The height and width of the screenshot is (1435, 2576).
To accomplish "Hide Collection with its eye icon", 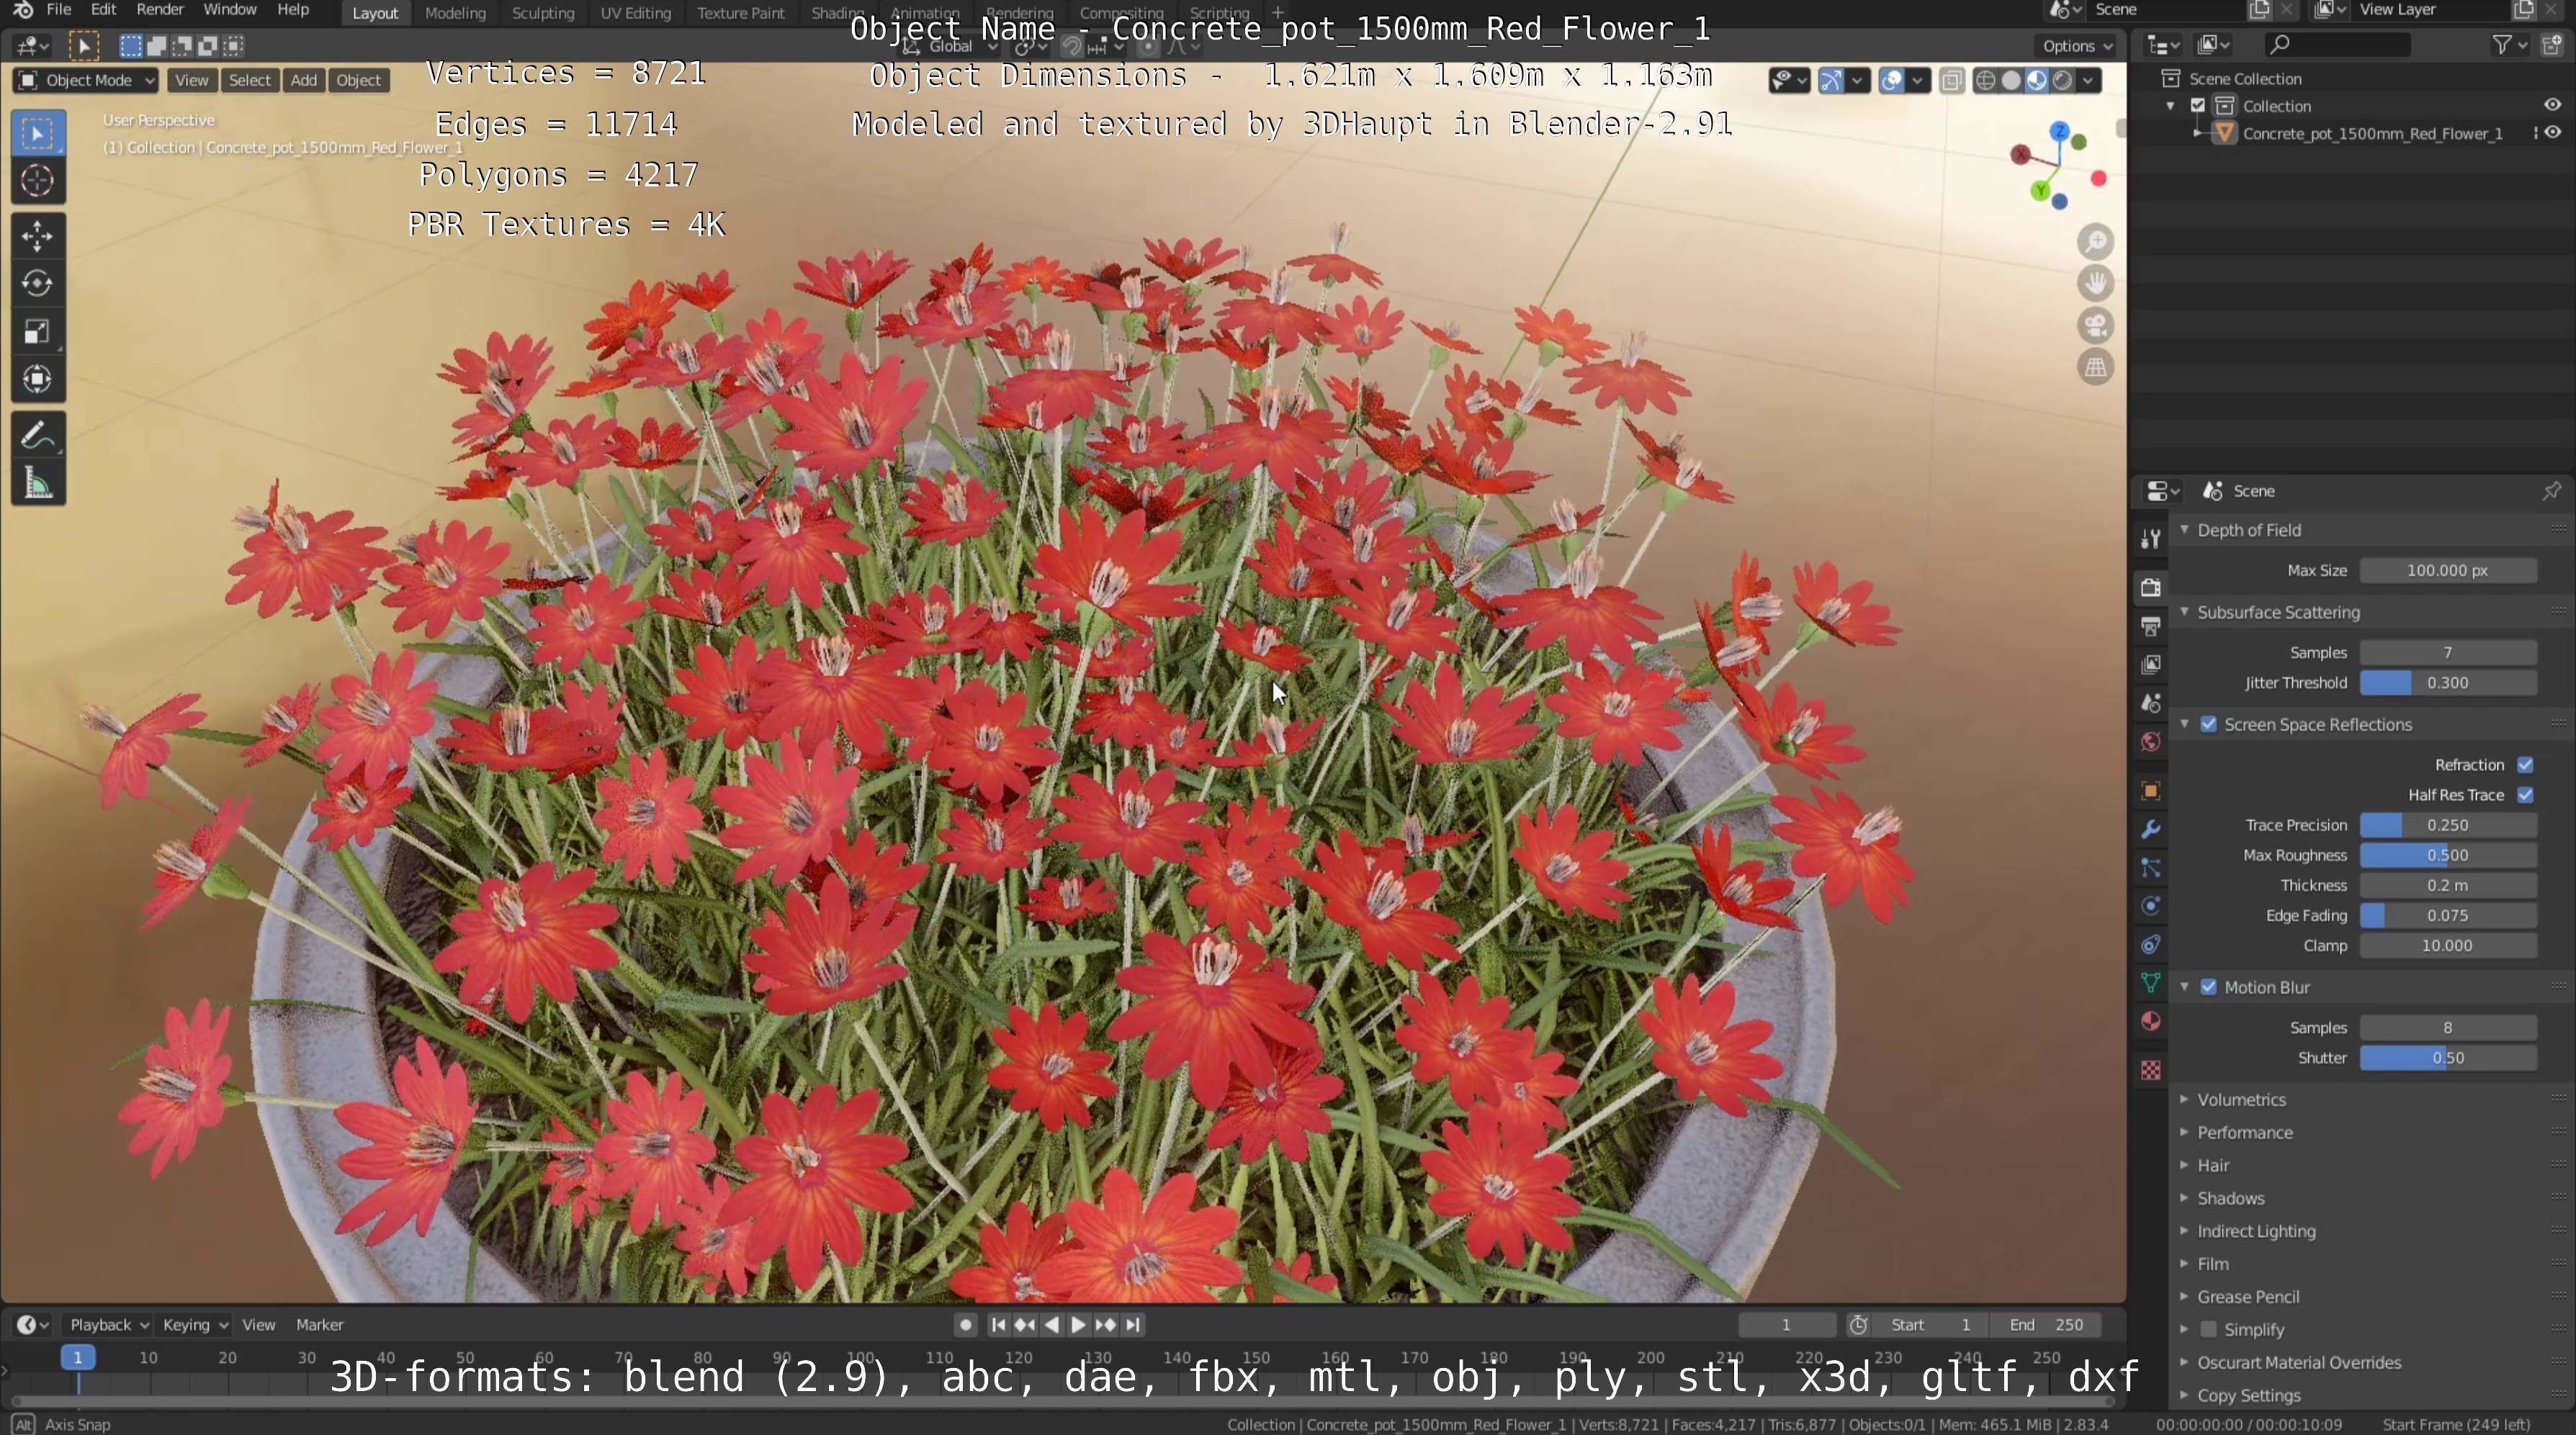I will click(2553, 105).
